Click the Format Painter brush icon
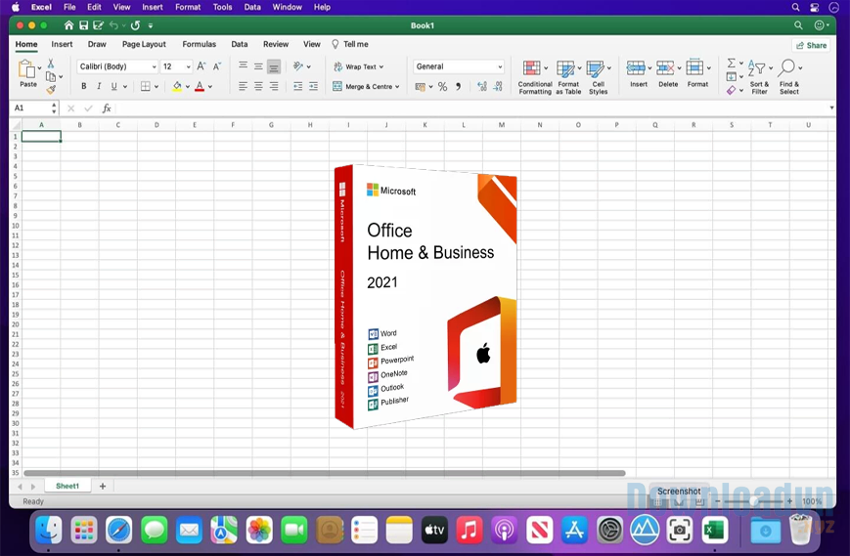 coord(51,89)
